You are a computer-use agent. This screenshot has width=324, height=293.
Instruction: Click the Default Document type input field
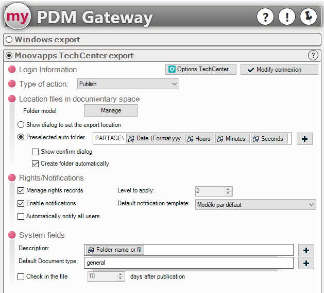pyautogui.click(x=188, y=263)
